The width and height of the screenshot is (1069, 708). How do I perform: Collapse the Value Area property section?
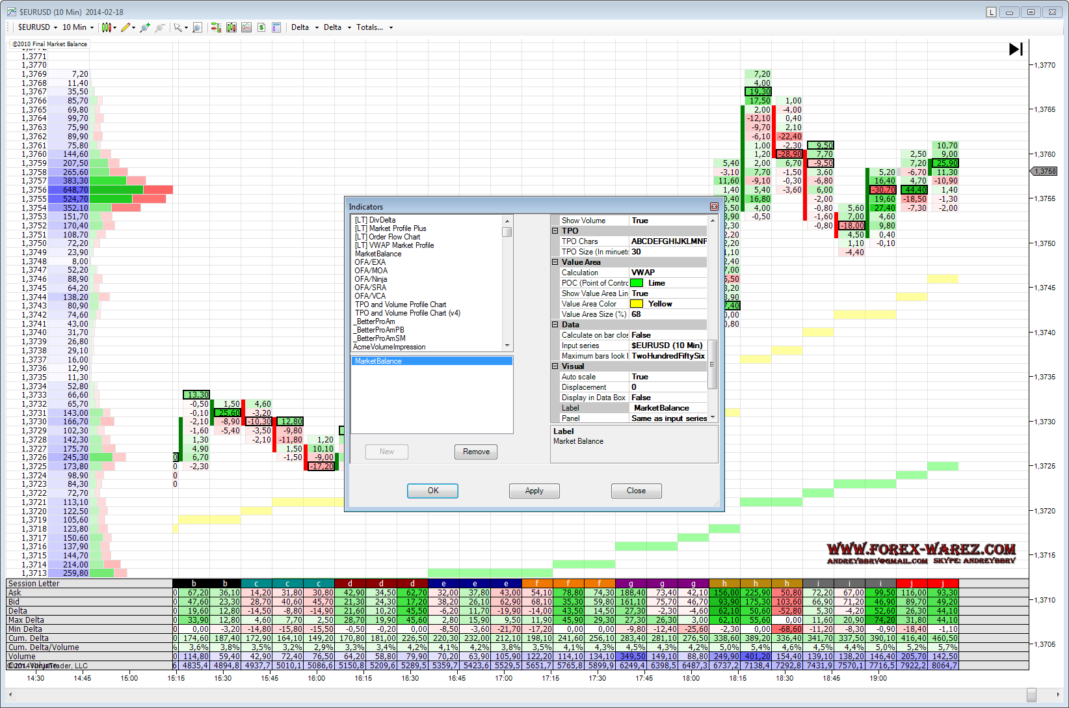555,262
